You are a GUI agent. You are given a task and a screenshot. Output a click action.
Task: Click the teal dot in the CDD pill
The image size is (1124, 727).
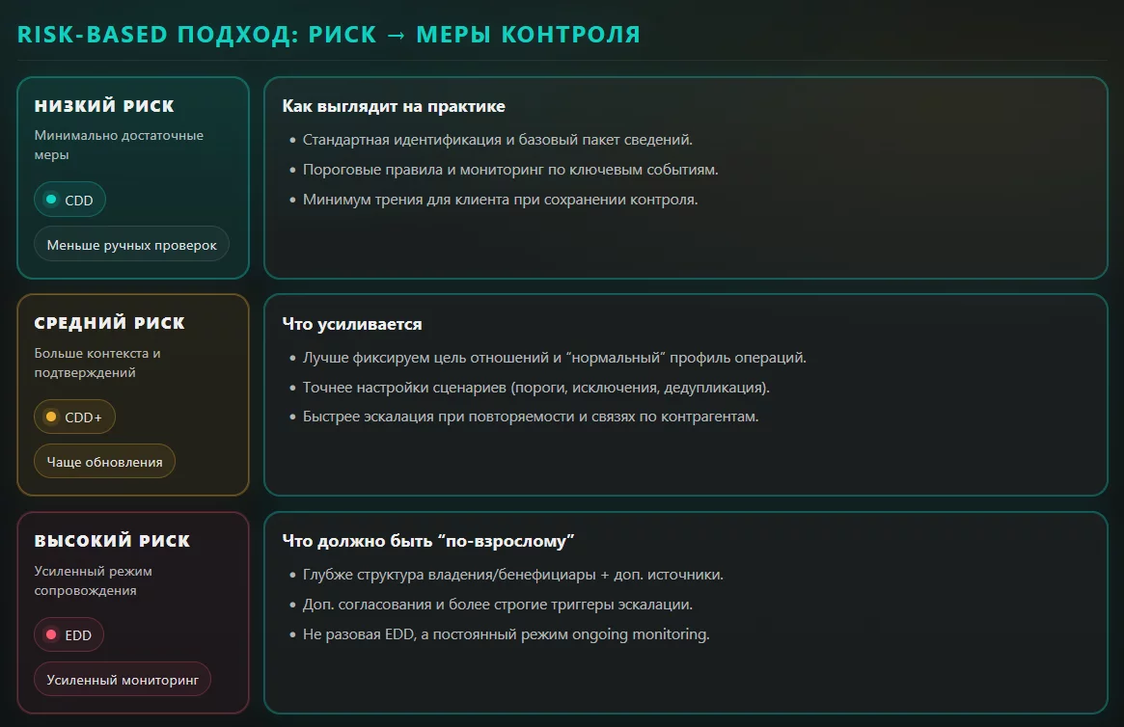51,200
